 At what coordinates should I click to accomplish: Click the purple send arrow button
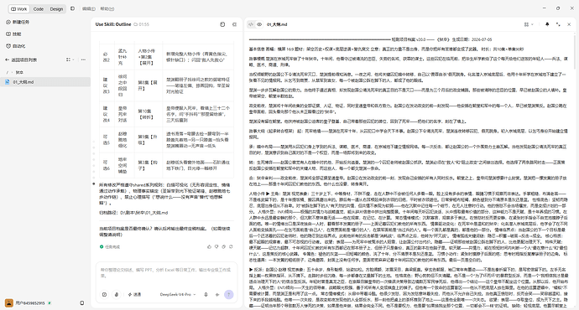click(229, 295)
